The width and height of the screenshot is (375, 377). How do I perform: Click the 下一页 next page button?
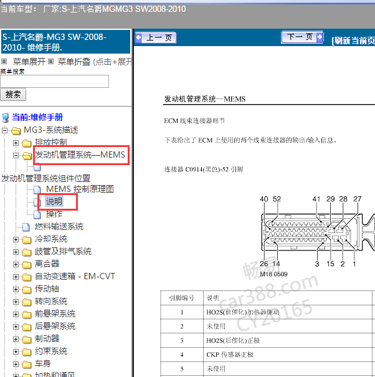302,37
